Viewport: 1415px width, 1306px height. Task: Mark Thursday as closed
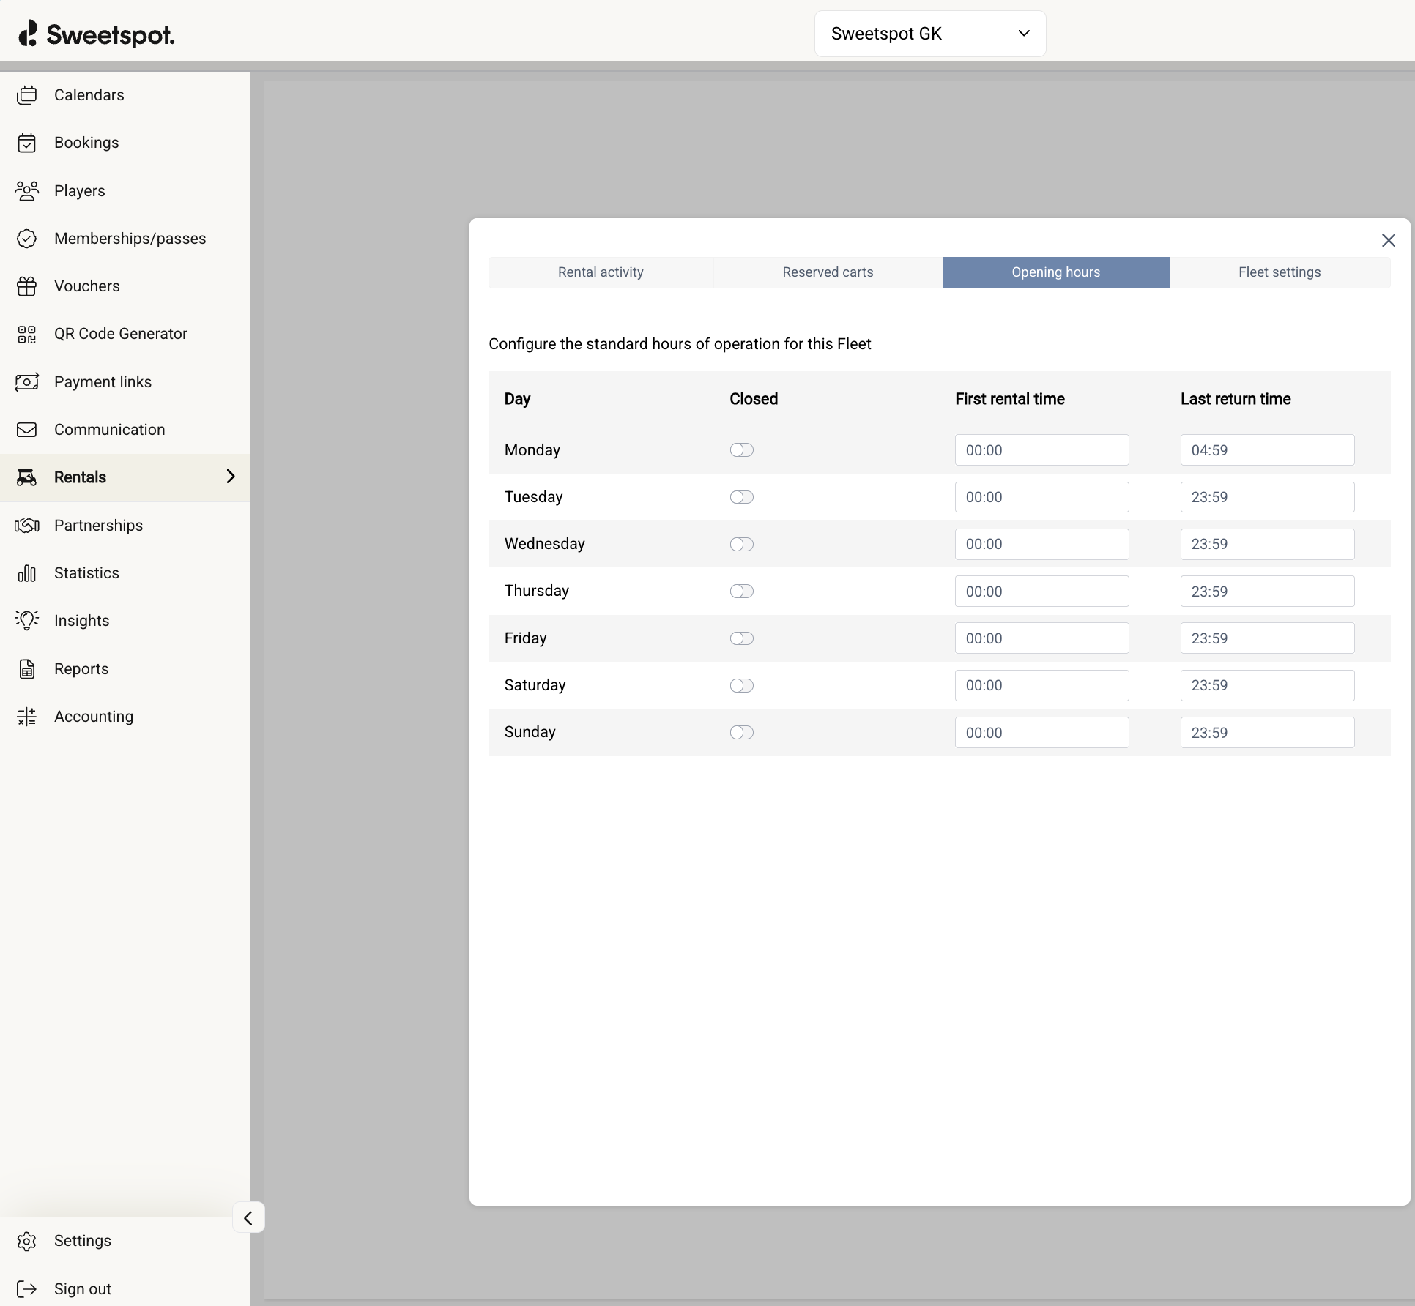(741, 592)
